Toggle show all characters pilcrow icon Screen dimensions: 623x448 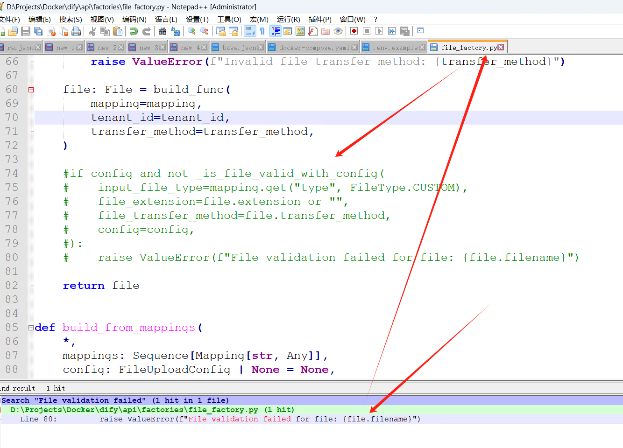(262, 31)
